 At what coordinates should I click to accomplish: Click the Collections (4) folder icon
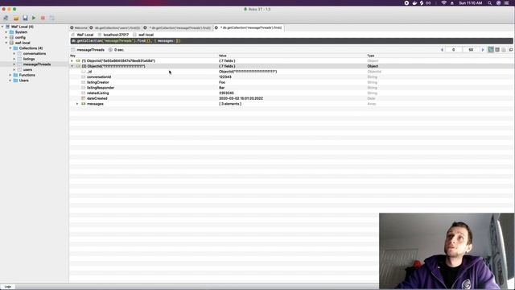coord(15,48)
